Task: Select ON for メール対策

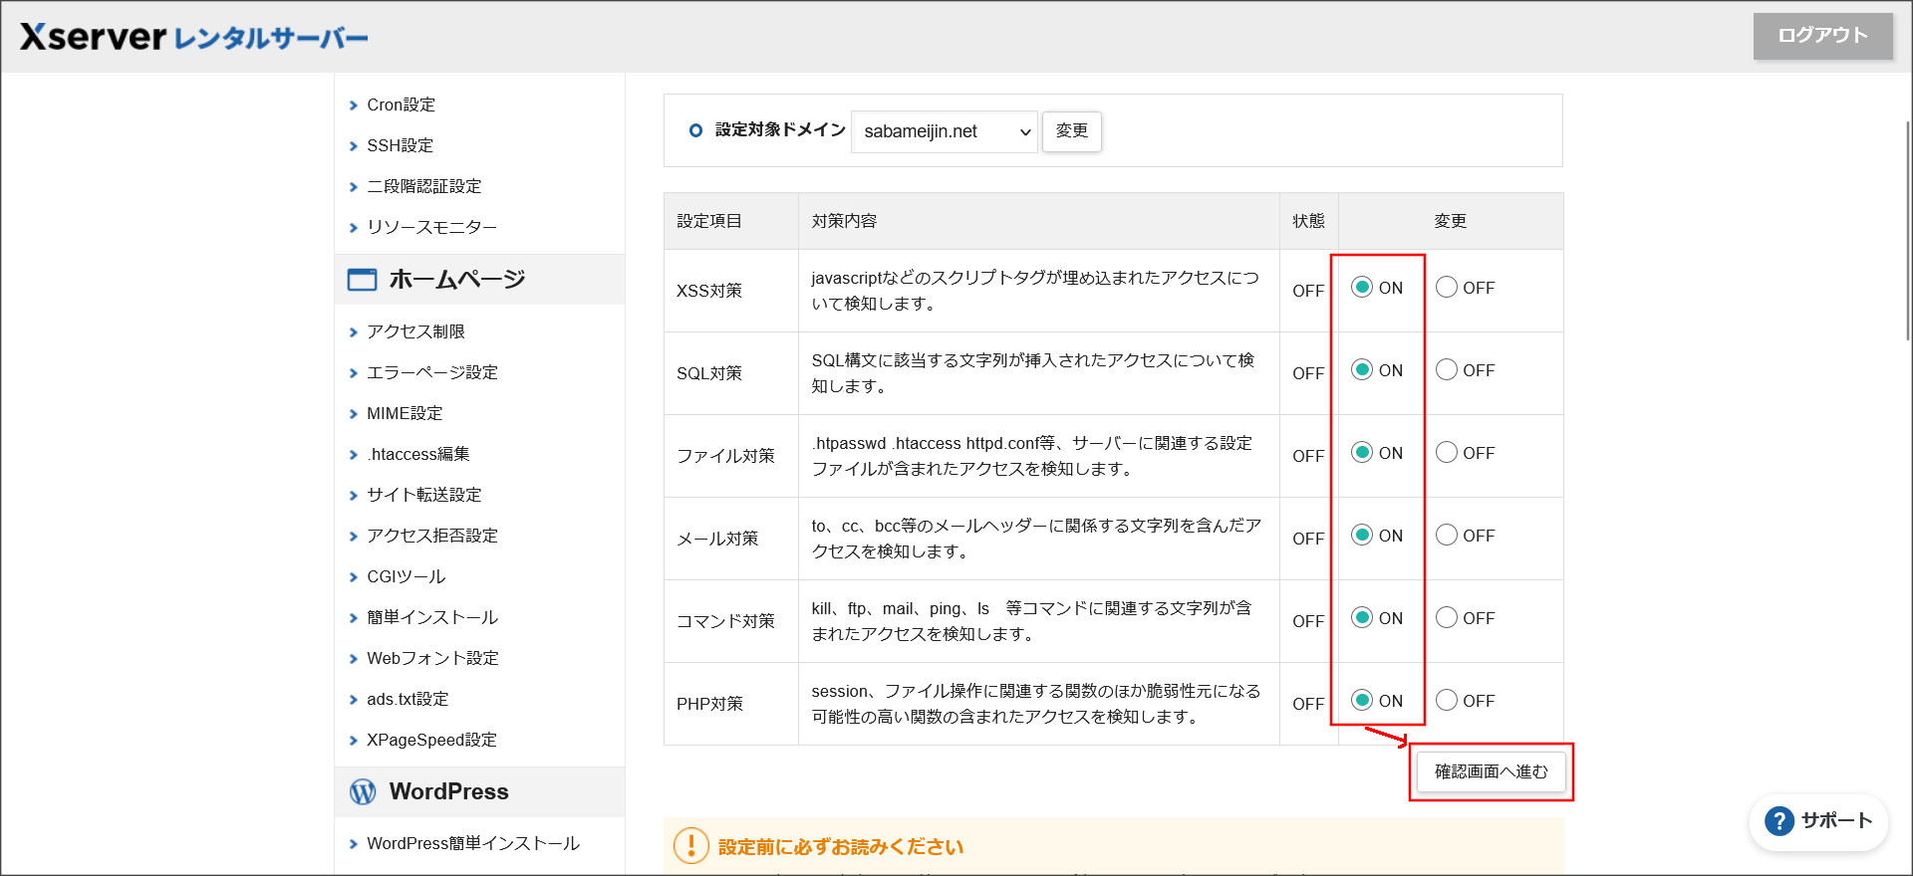Action: coord(1362,536)
